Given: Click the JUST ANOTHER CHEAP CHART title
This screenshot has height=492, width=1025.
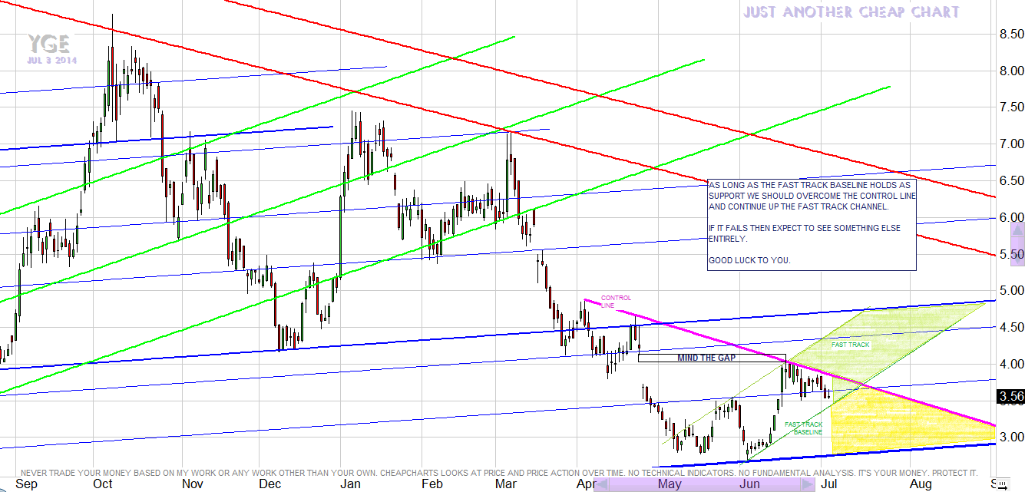Looking at the screenshot, I should point(850,12).
